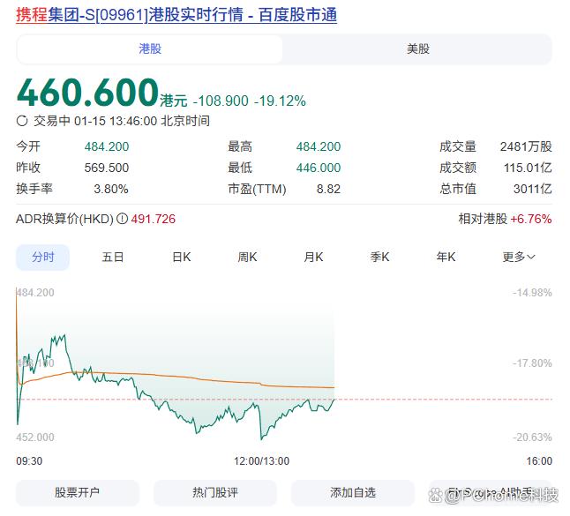
Task: Show the 日K candlestick chart
Action: click(x=181, y=257)
